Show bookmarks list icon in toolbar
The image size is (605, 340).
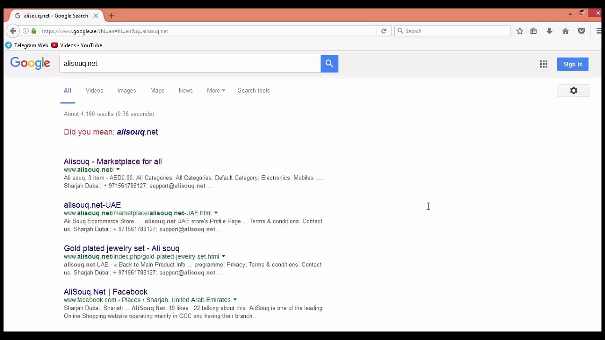(534, 31)
